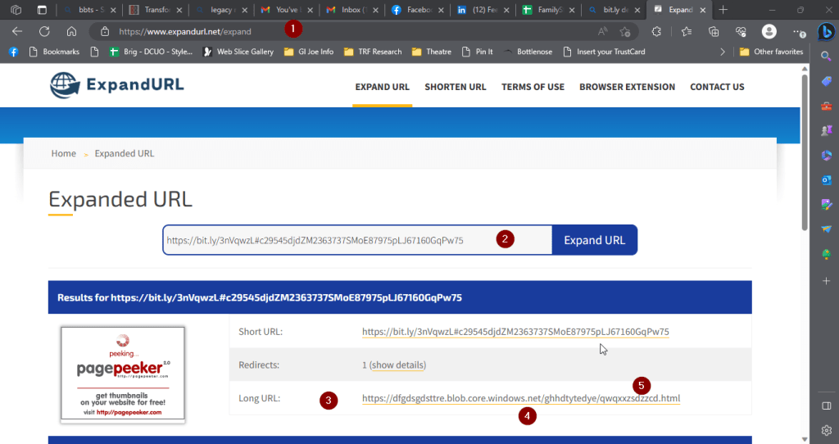Expand redirect details via show details
Screen dimensions: 839x444
tap(397, 365)
